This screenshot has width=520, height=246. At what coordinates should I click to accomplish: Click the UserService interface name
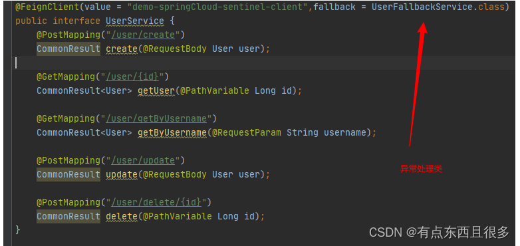tap(134, 21)
